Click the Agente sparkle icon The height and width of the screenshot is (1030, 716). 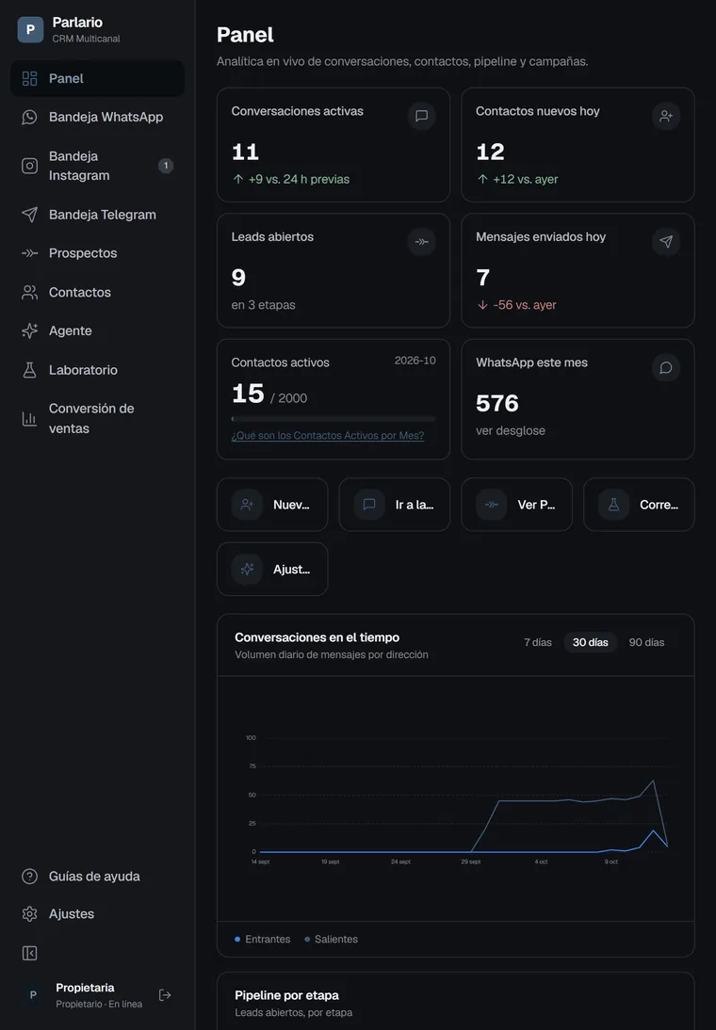pyautogui.click(x=29, y=331)
